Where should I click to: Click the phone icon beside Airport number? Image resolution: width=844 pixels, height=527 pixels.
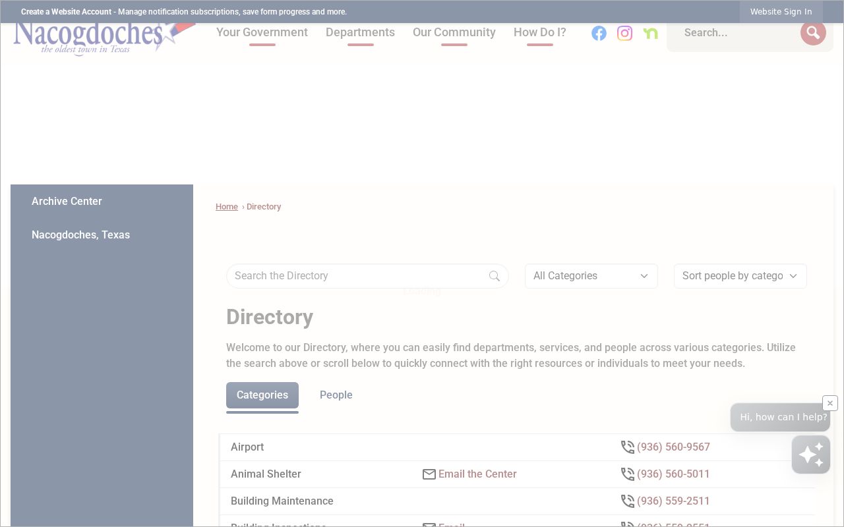[x=628, y=447]
